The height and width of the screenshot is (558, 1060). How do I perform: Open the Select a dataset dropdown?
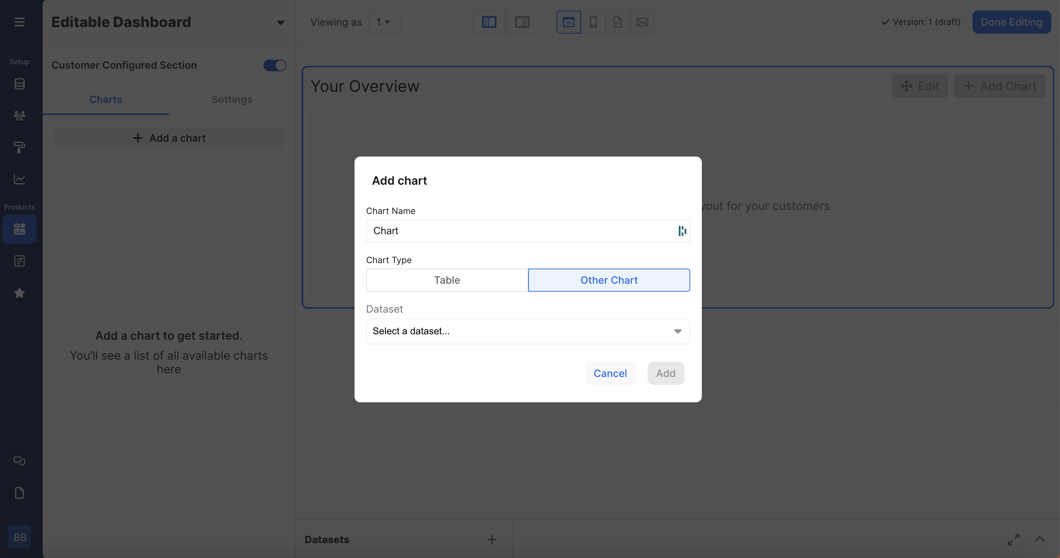[527, 331]
